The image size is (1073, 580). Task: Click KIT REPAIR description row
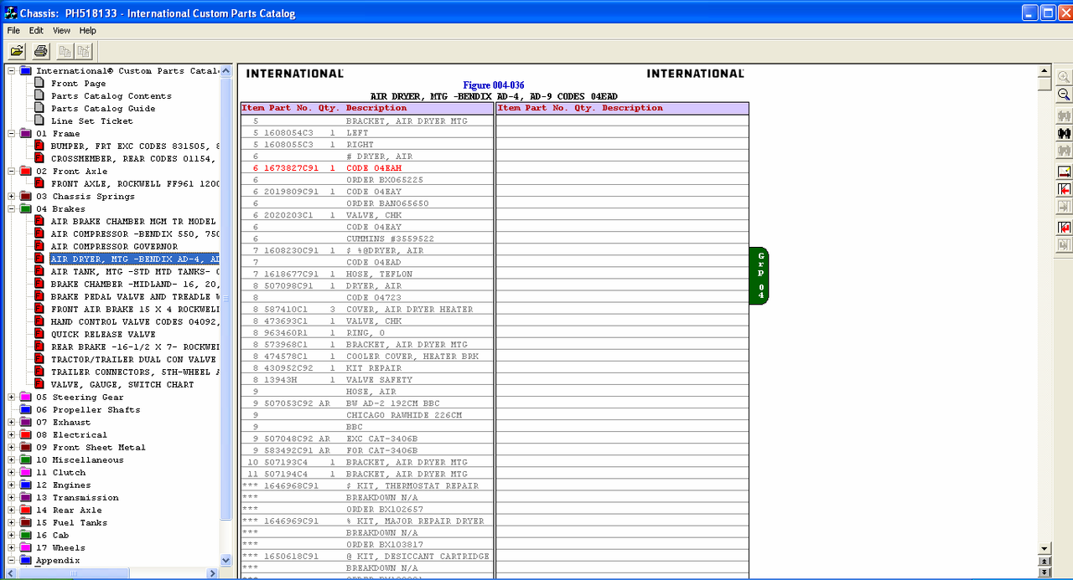pyautogui.click(x=374, y=368)
